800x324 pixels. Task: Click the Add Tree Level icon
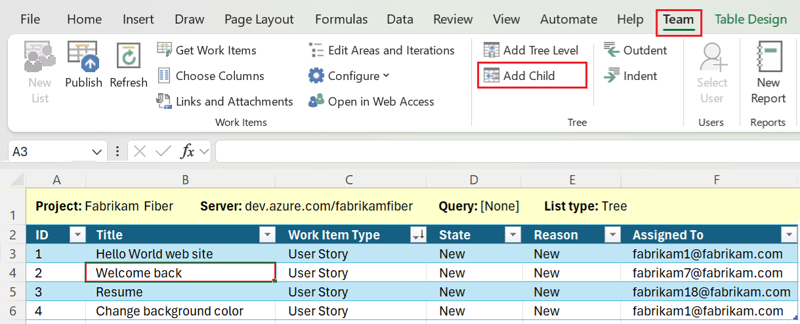click(492, 51)
